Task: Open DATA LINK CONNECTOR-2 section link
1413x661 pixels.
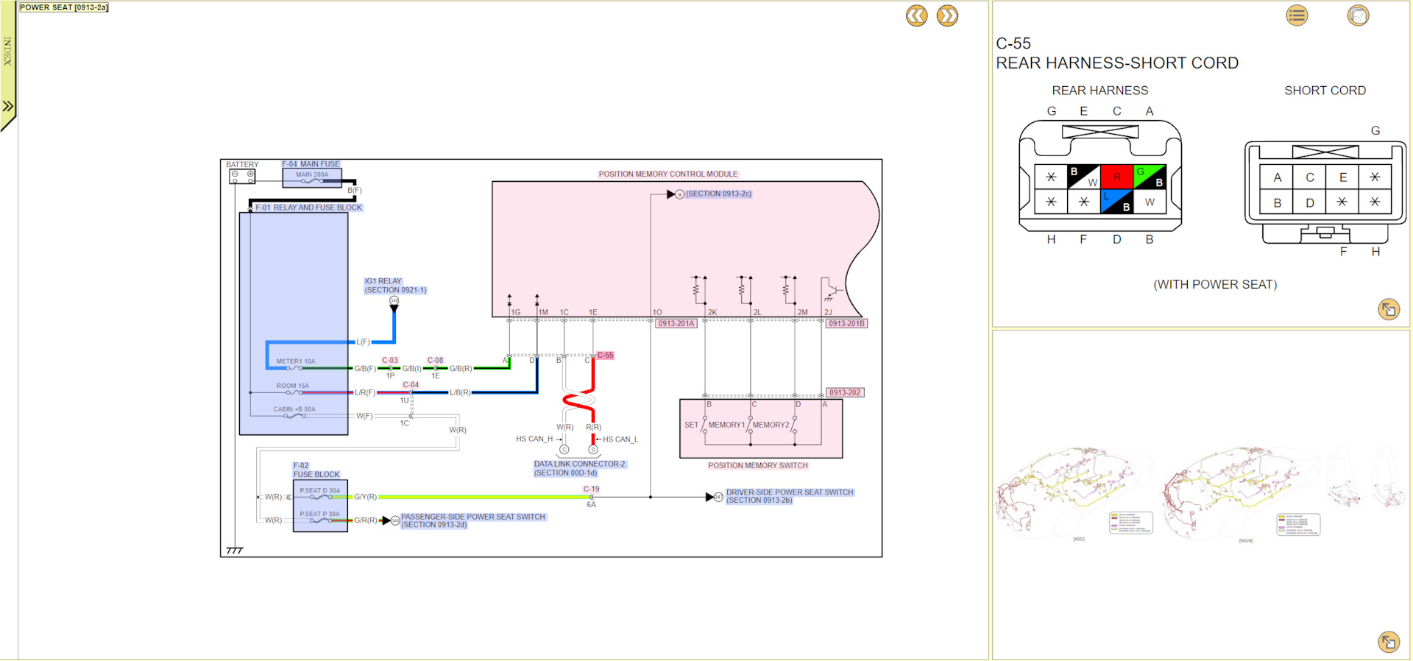Action: tap(580, 469)
